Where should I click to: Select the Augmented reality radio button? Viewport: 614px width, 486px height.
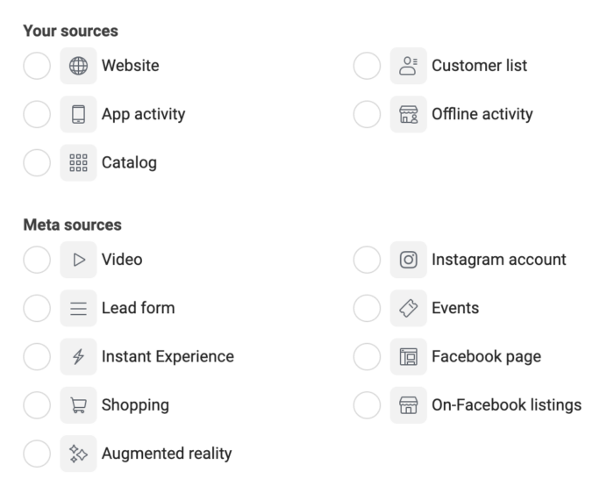[37, 454]
